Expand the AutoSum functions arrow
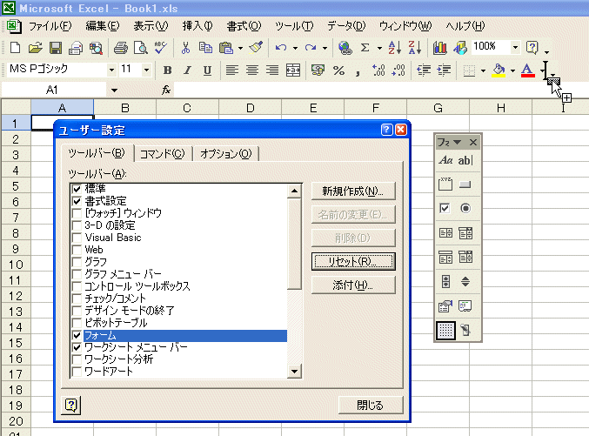The image size is (589, 436). click(x=379, y=48)
